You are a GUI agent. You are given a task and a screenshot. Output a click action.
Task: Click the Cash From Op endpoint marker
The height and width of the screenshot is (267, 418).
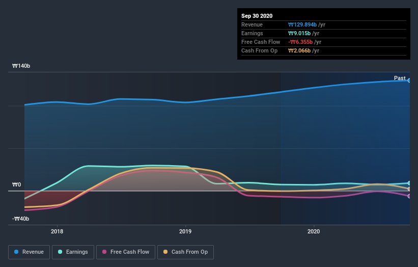pyautogui.click(x=409, y=189)
